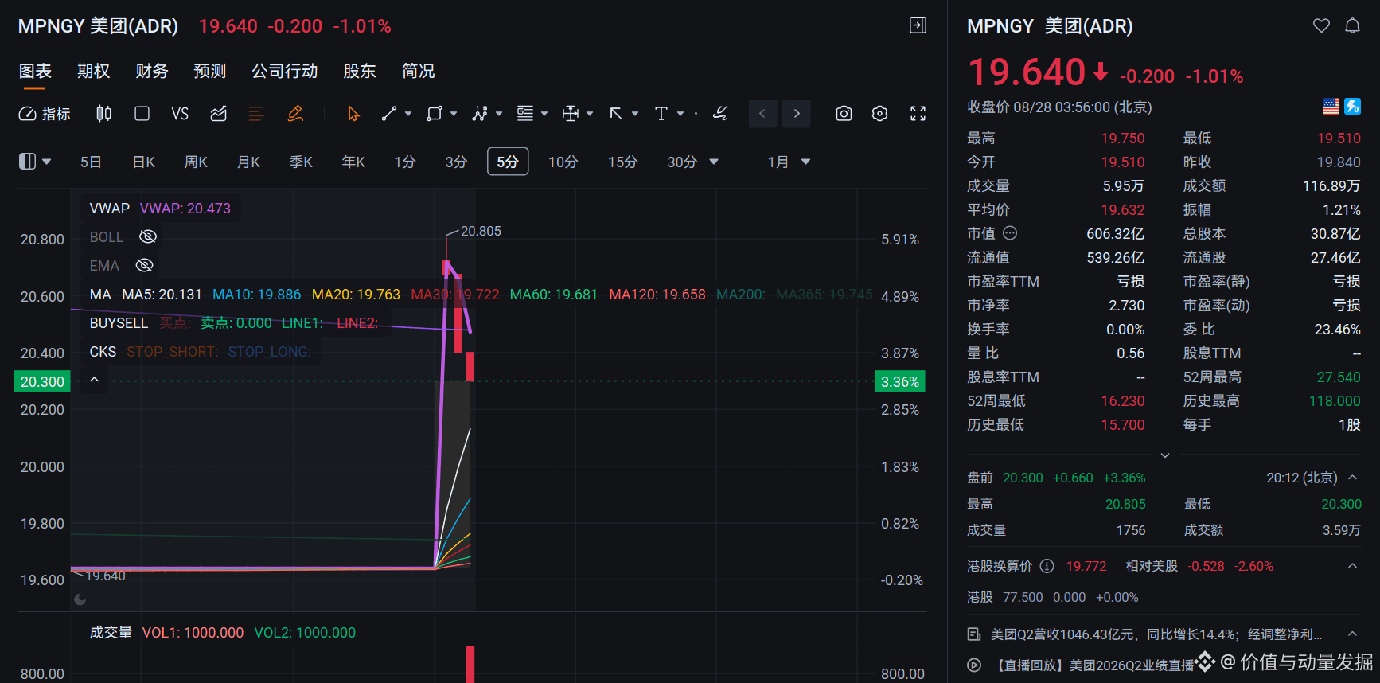Select the 15分 interval
Screen dimensions: 1380x683
tap(622, 162)
